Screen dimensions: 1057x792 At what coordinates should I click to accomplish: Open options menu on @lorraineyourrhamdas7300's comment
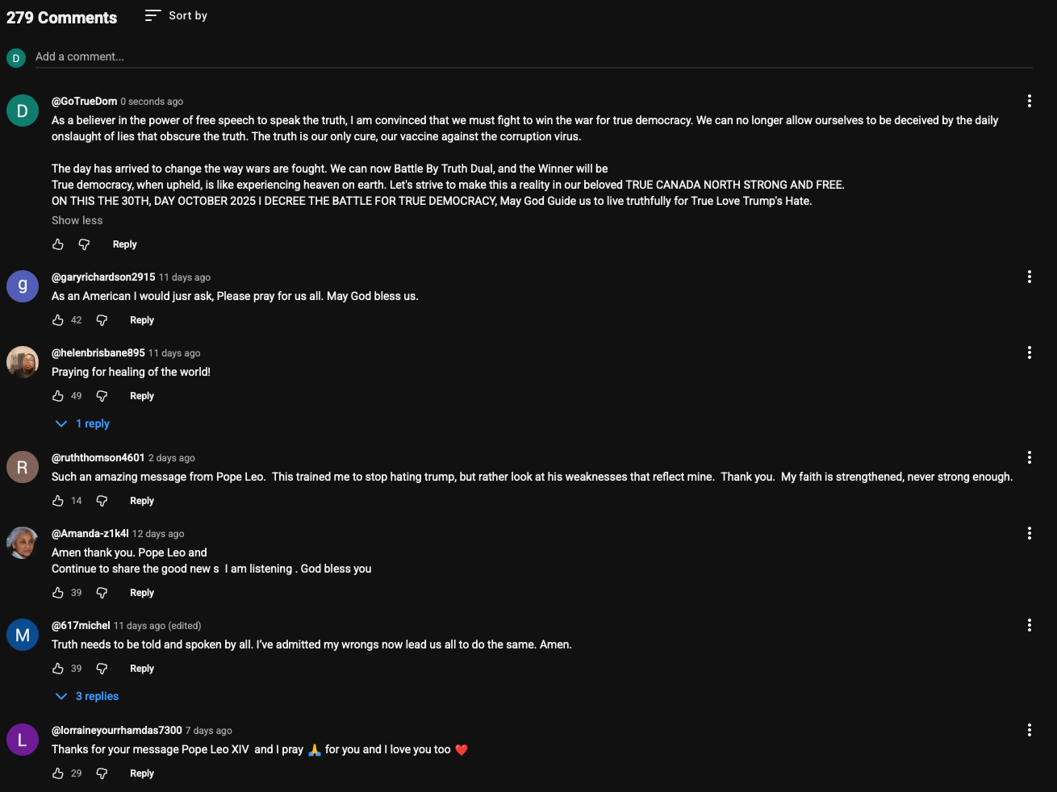coord(1029,730)
